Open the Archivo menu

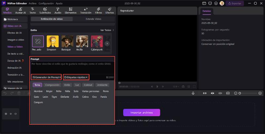(32, 3)
